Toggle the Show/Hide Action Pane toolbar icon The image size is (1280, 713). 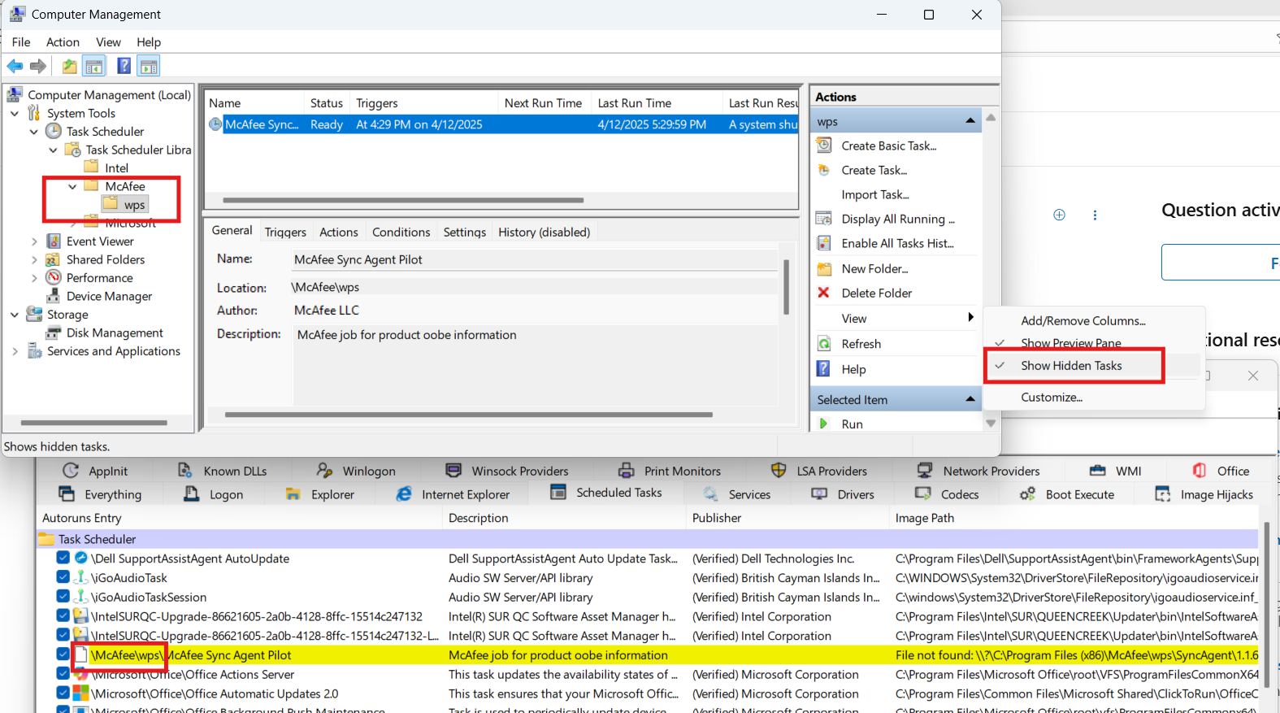click(x=149, y=66)
